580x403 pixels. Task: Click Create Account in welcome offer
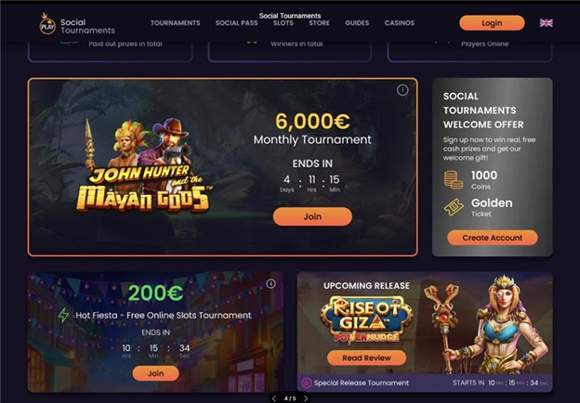click(x=493, y=238)
